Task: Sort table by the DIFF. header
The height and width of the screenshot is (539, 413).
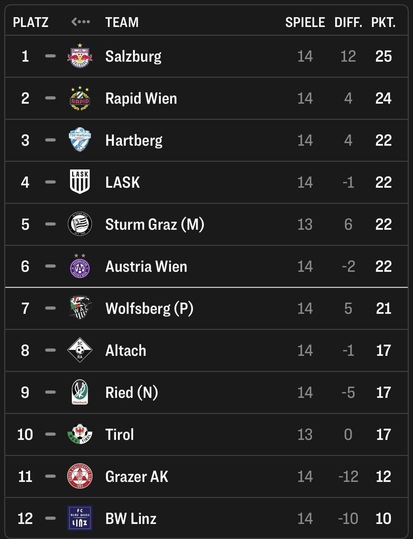Action: point(348,22)
